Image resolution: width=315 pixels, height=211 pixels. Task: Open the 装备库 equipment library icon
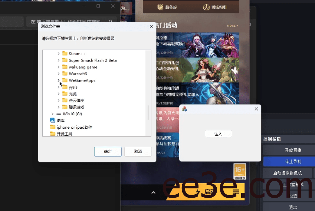[x=160, y=7]
